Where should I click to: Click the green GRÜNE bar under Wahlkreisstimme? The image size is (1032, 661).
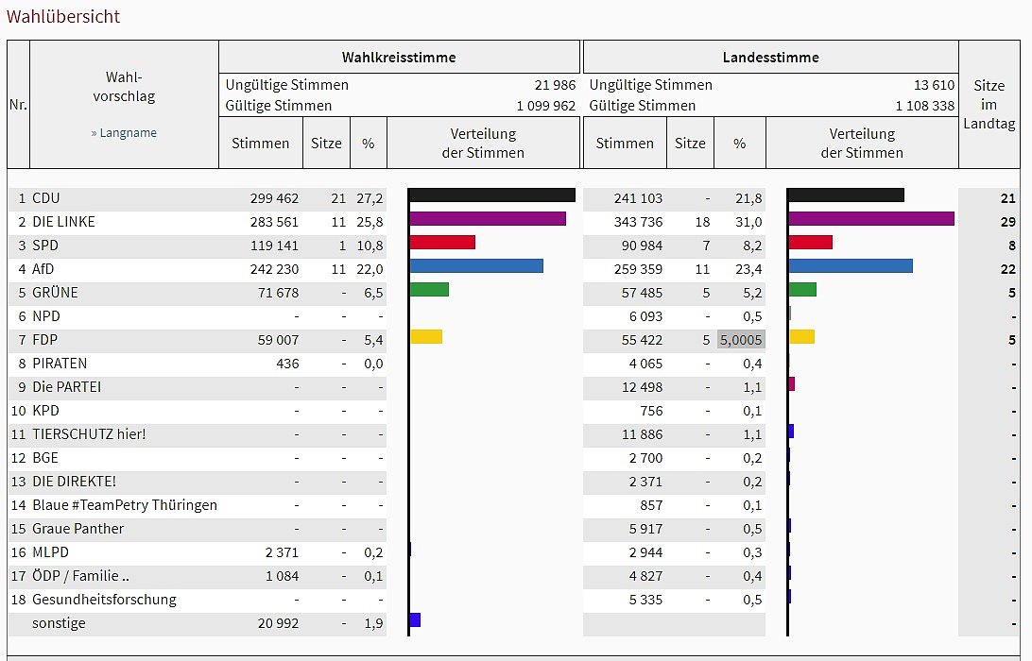pyautogui.click(x=429, y=290)
